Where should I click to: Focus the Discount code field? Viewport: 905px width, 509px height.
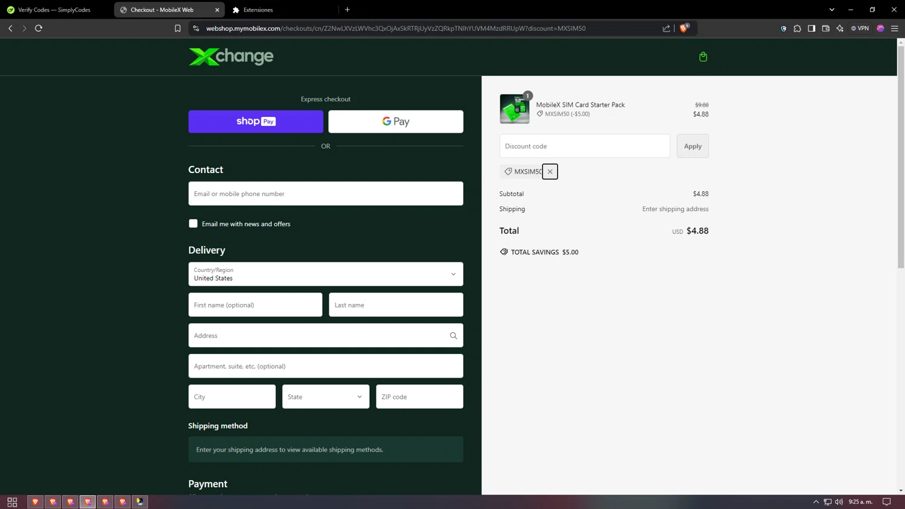point(585,146)
